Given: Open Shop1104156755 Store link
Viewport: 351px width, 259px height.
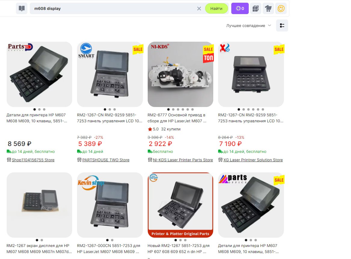Looking at the screenshot, I should click(x=33, y=160).
